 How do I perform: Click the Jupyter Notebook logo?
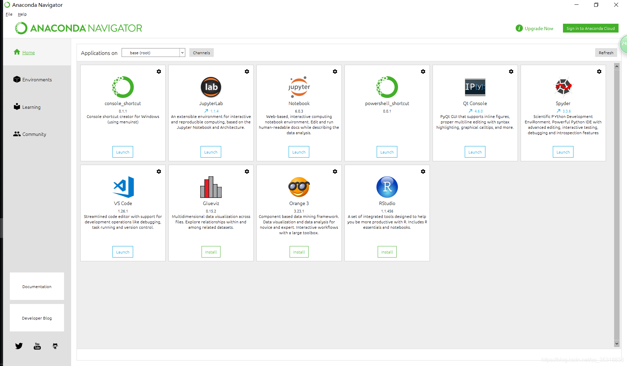click(x=299, y=87)
